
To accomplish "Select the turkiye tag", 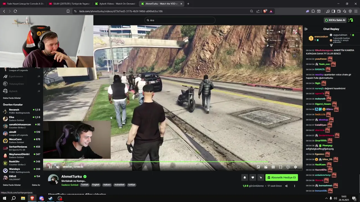I will 132,185.
